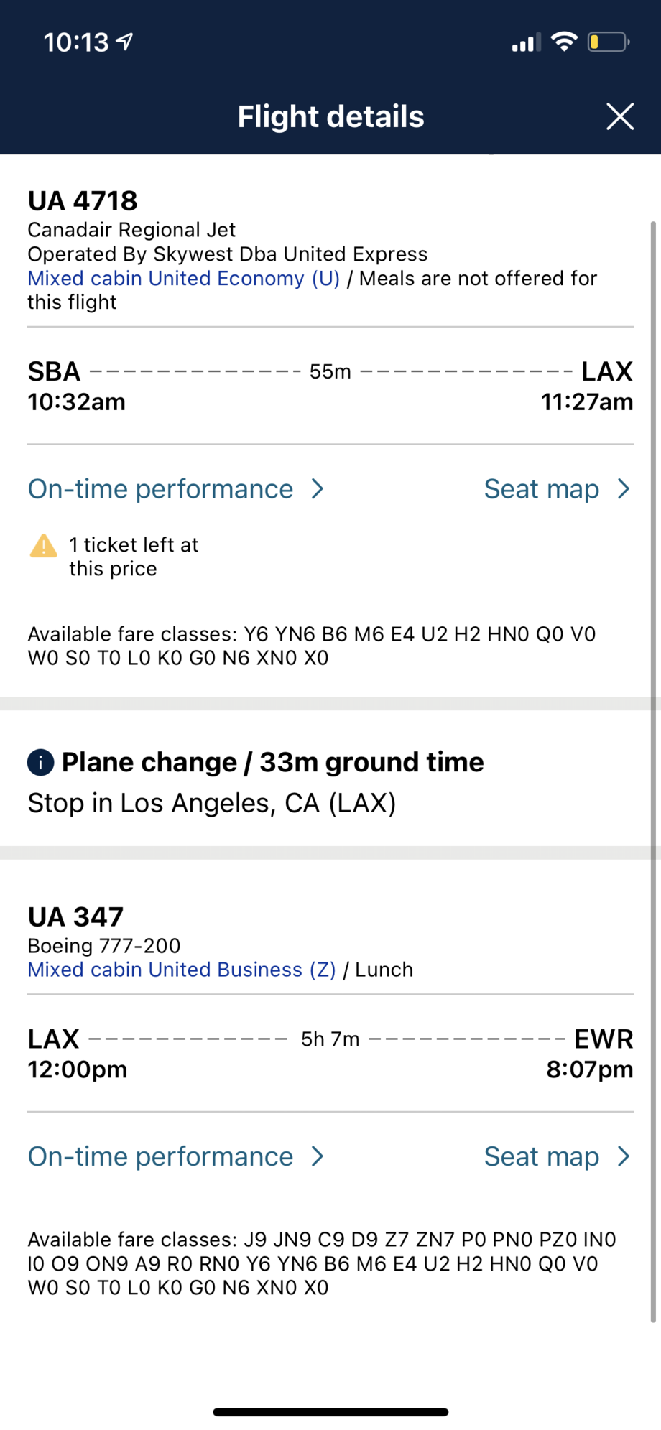
Task: Tap the UA 347 flight number heading
Action: 76,917
